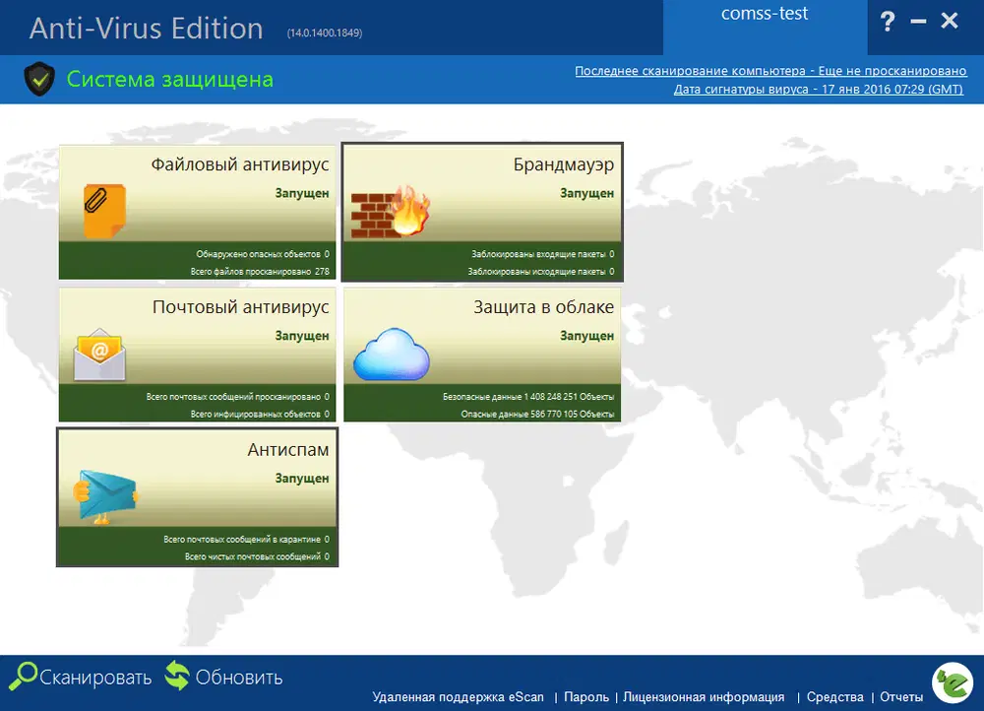Click the green shield status icon
The image size is (984, 711).
39,79
